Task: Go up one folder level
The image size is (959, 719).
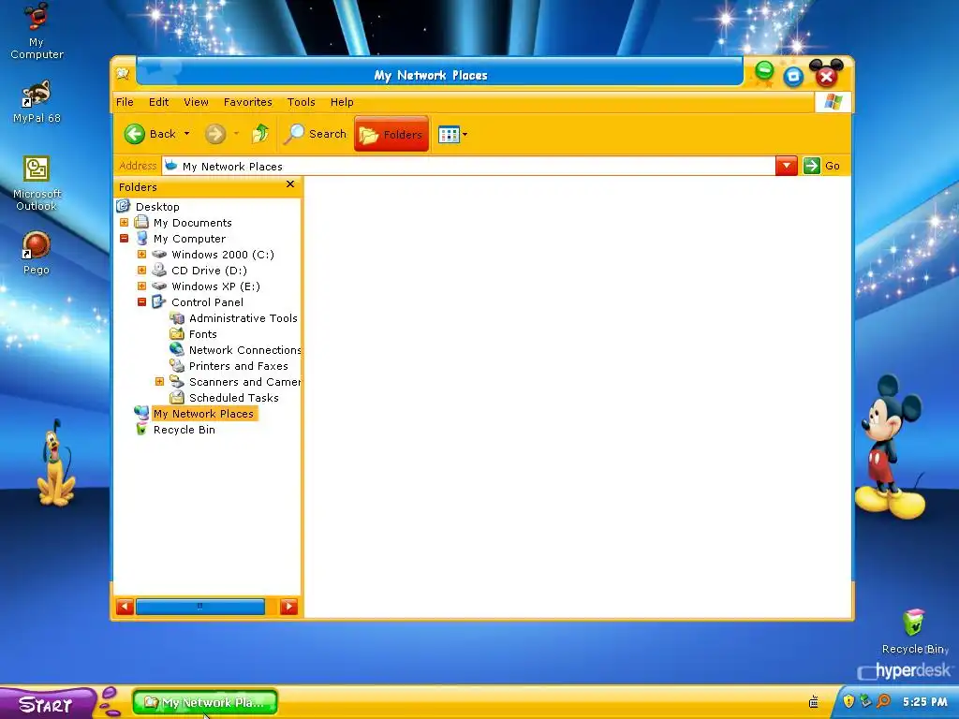Action: [x=260, y=133]
